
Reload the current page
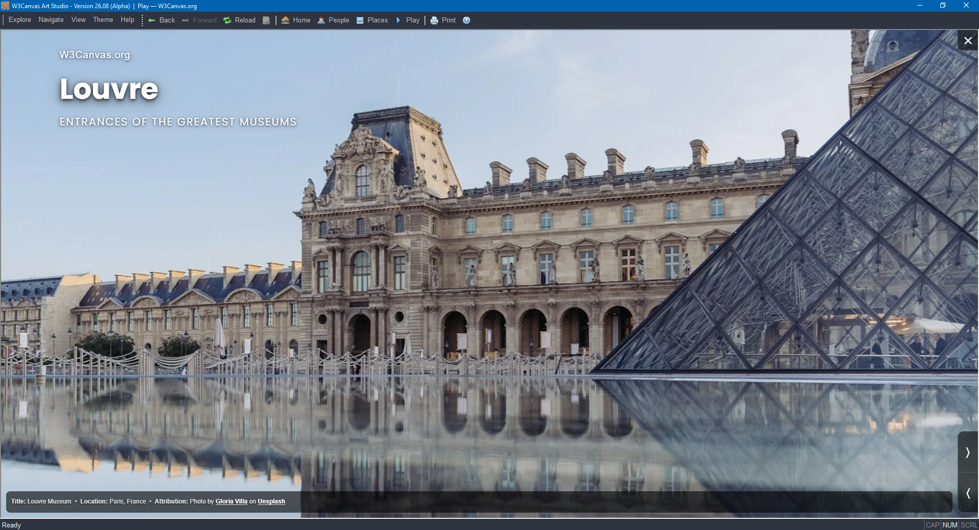point(240,20)
